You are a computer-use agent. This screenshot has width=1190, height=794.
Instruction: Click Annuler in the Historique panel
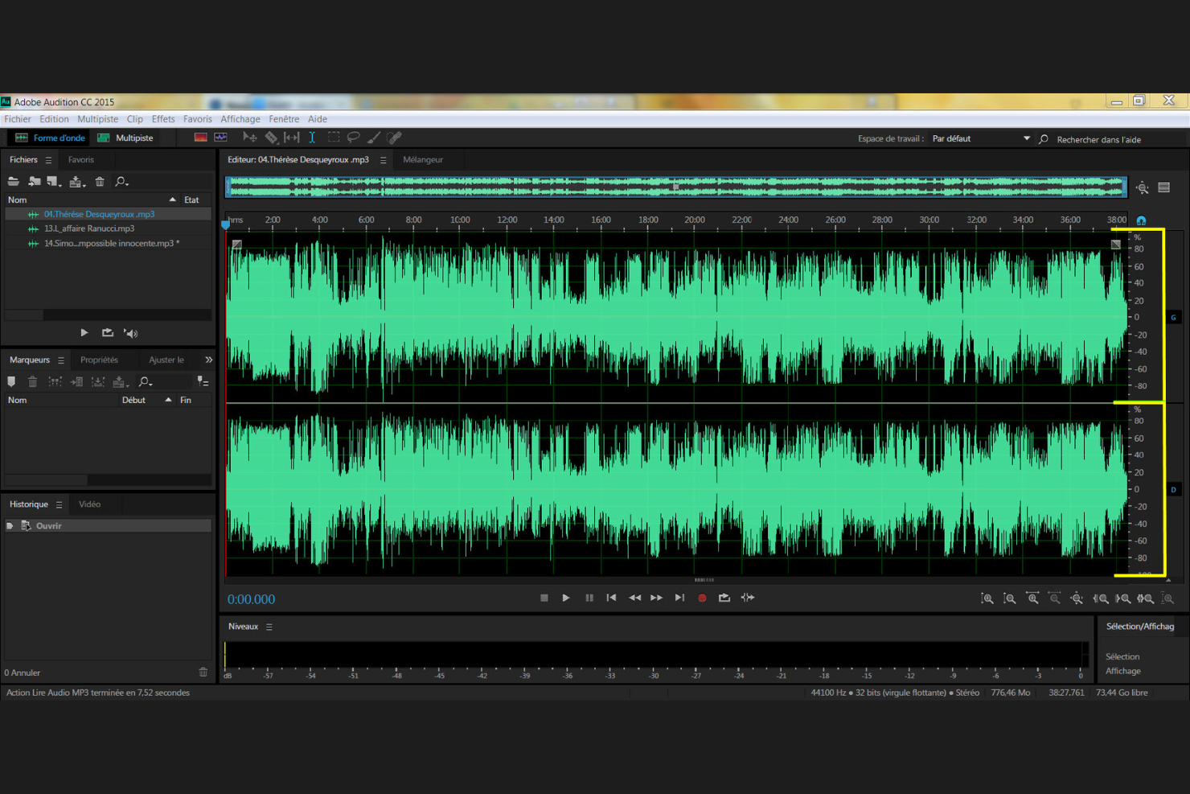[x=22, y=673]
